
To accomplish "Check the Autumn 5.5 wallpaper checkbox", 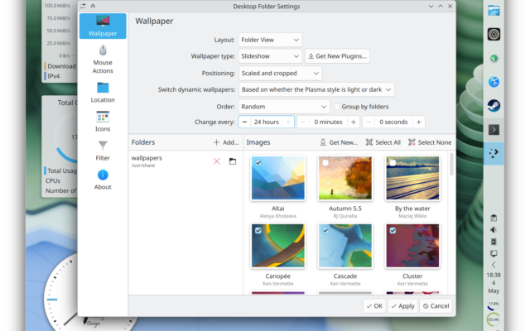I will (x=325, y=163).
